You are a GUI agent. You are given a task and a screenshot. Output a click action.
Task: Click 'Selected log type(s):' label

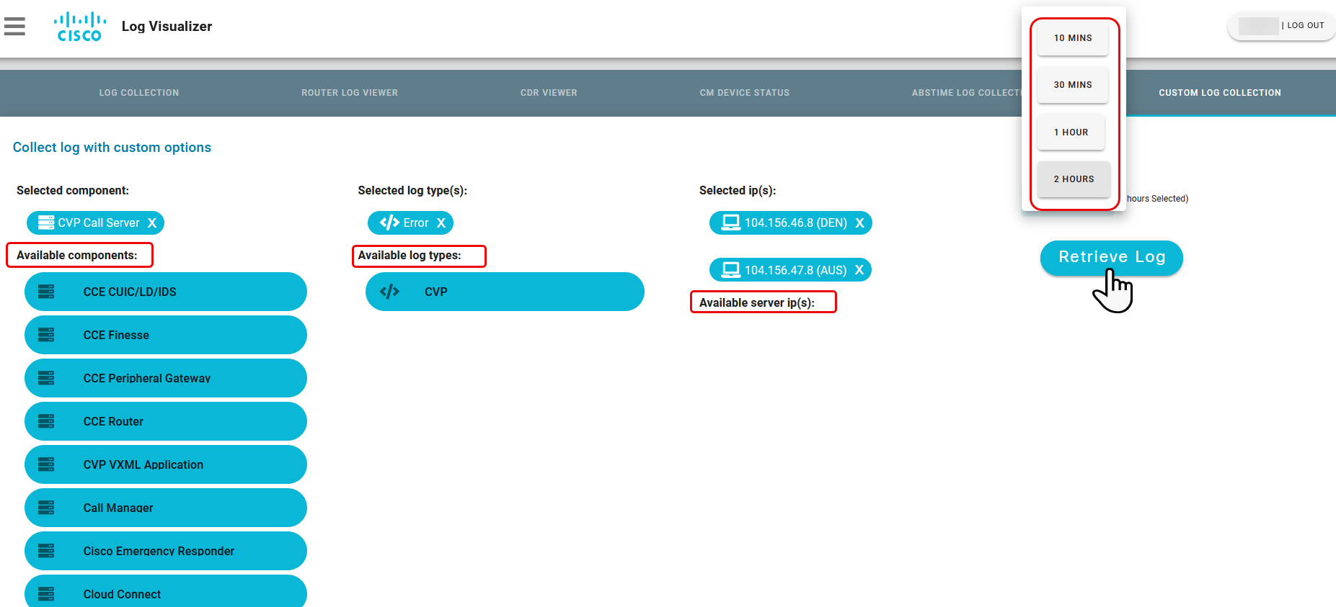pyautogui.click(x=412, y=191)
